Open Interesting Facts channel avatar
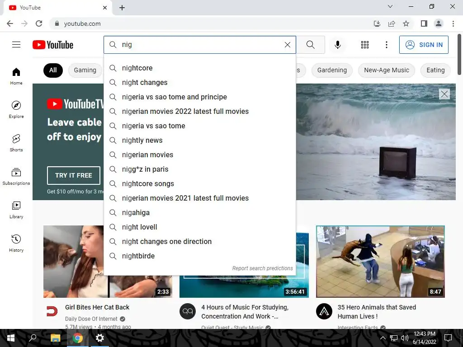This screenshot has height=347, width=463. (x=324, y=311)
